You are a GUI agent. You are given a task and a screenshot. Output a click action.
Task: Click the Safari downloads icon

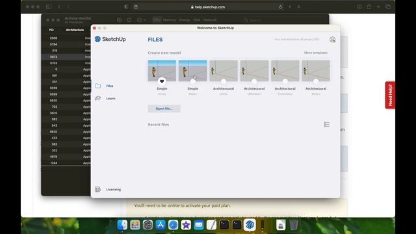(x=359, y=7)
